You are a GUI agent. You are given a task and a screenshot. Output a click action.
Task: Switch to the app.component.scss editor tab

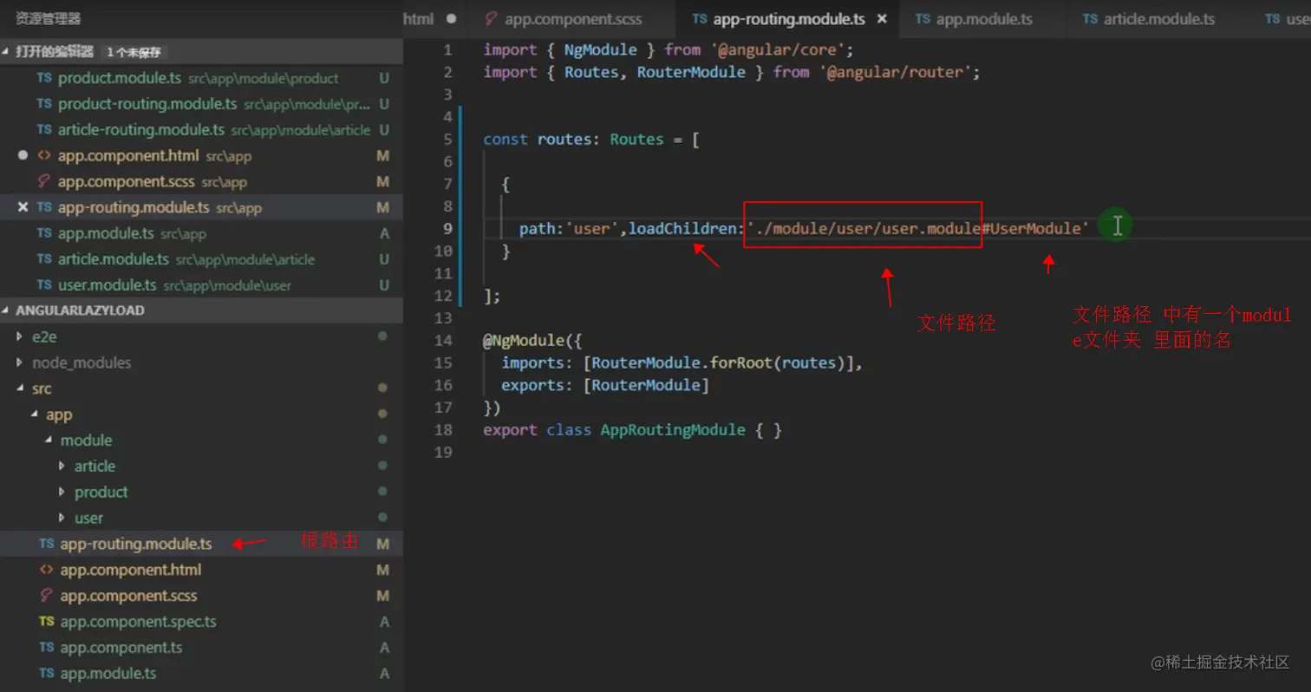(x=573, y=18)
